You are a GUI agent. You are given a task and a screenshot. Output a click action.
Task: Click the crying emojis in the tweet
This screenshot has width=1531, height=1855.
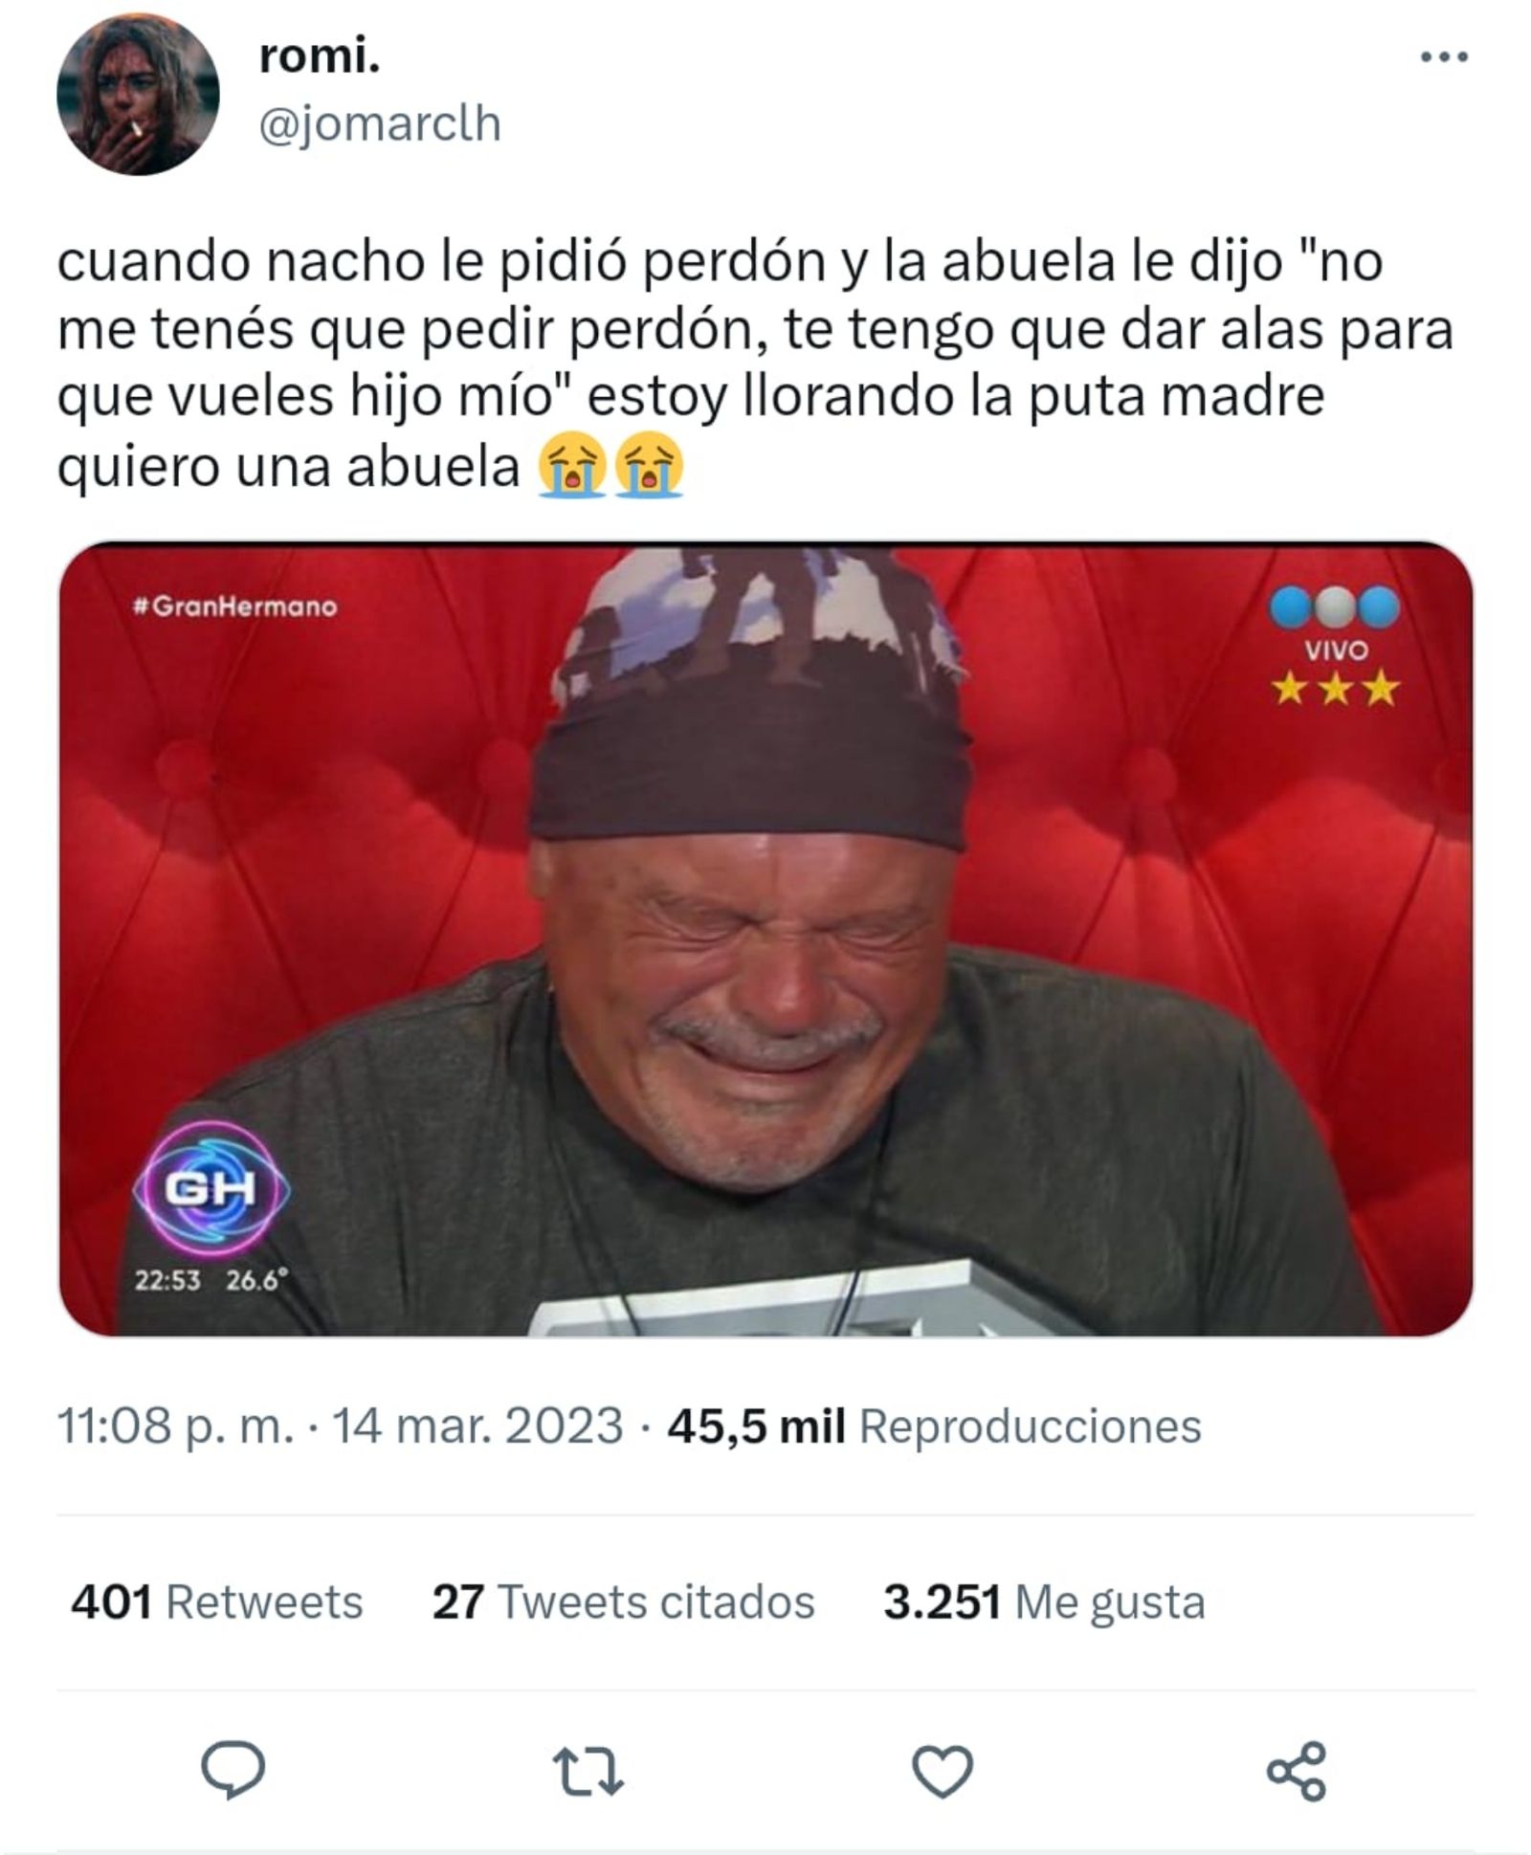pos(610,467)
